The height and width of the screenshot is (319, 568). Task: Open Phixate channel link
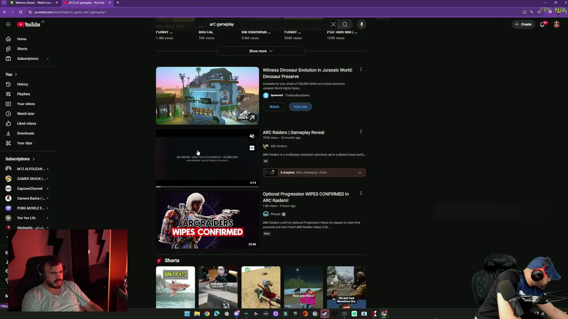(276, 214)
